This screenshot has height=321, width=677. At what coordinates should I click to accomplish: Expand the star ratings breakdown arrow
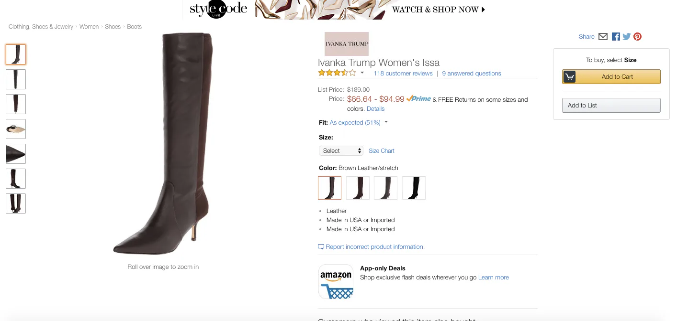pos(362,73)
